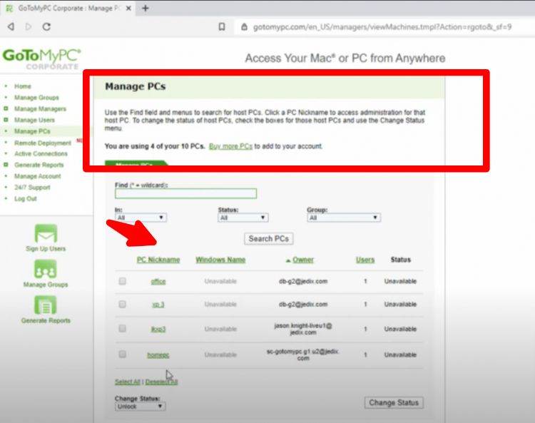Click the padlock site security icon
535x423 pixels.
click(244, 26)
